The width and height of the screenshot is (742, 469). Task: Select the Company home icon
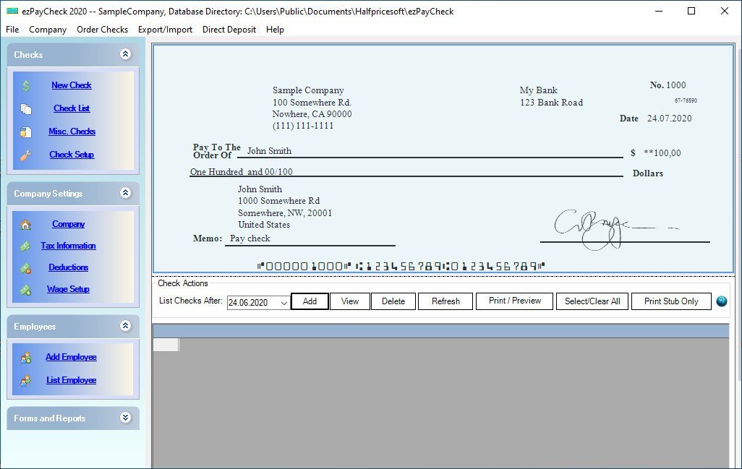[x=26, y=224]
